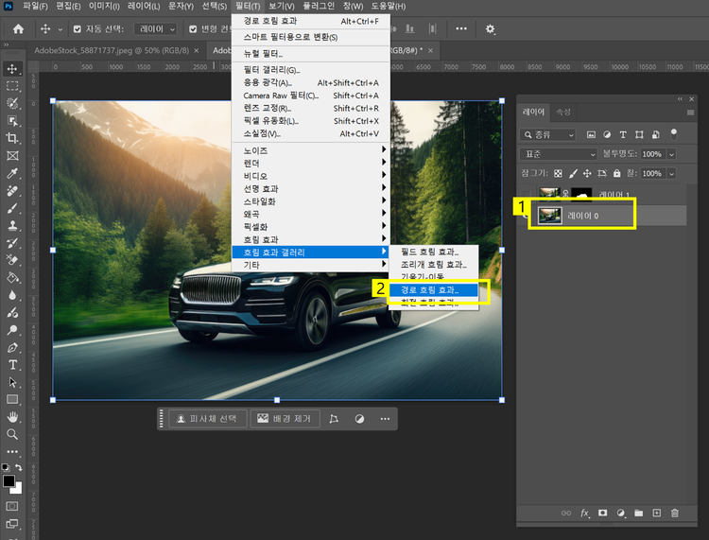
Task: Expand the 흐림 효과 submenu
Action: [311, 239]
